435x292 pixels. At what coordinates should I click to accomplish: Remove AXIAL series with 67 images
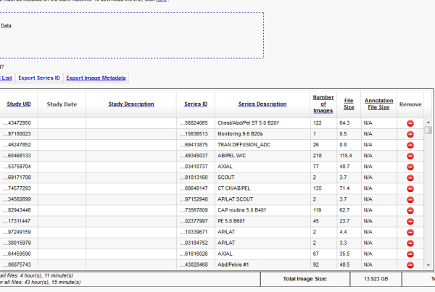[x=410, y=254]
